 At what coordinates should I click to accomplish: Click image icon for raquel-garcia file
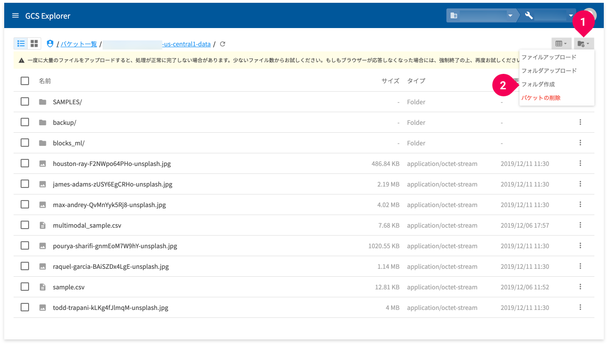click(43, 266)
